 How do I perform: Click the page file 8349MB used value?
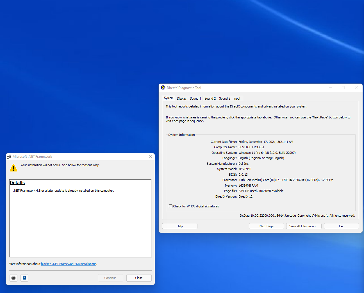(x=261, y=191)
